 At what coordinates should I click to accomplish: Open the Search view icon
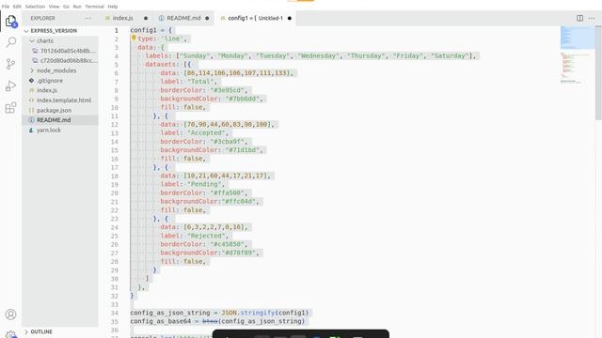(10, 41)
